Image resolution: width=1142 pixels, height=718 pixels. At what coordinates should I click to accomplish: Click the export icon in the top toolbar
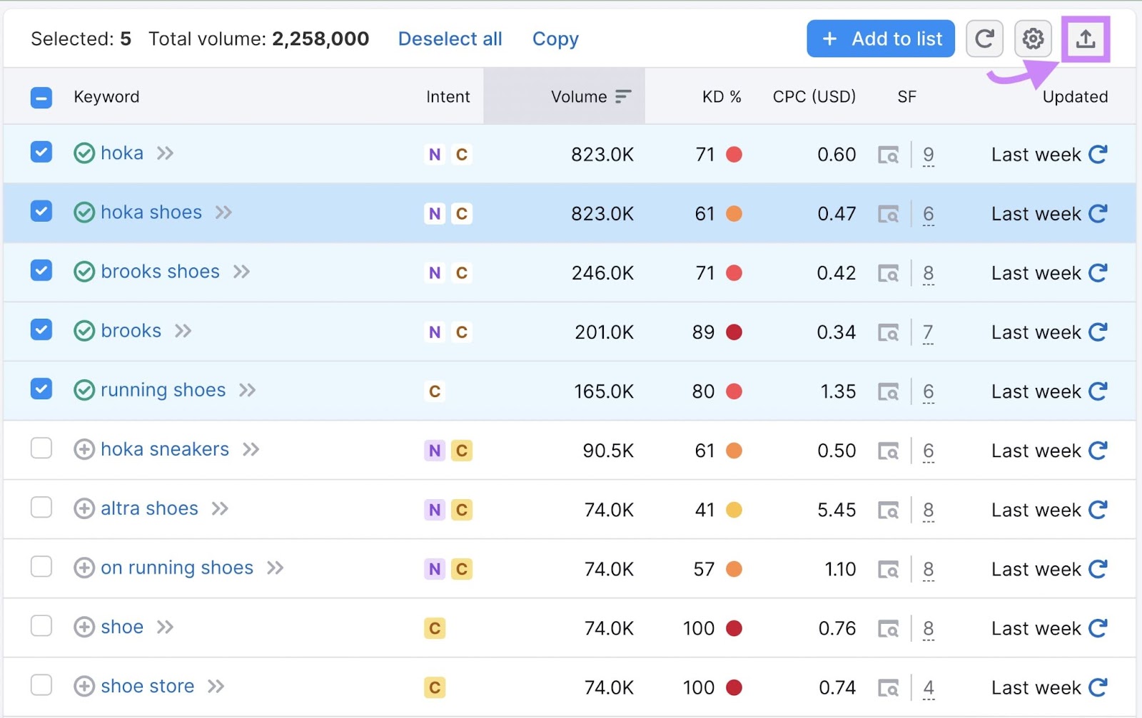coord(1086,39)
